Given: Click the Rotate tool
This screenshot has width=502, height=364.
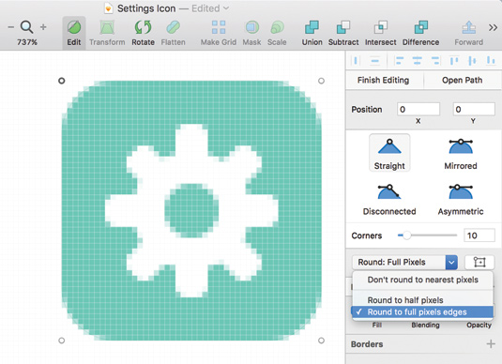Looking at the screenshot, I should tap(144, 33).
